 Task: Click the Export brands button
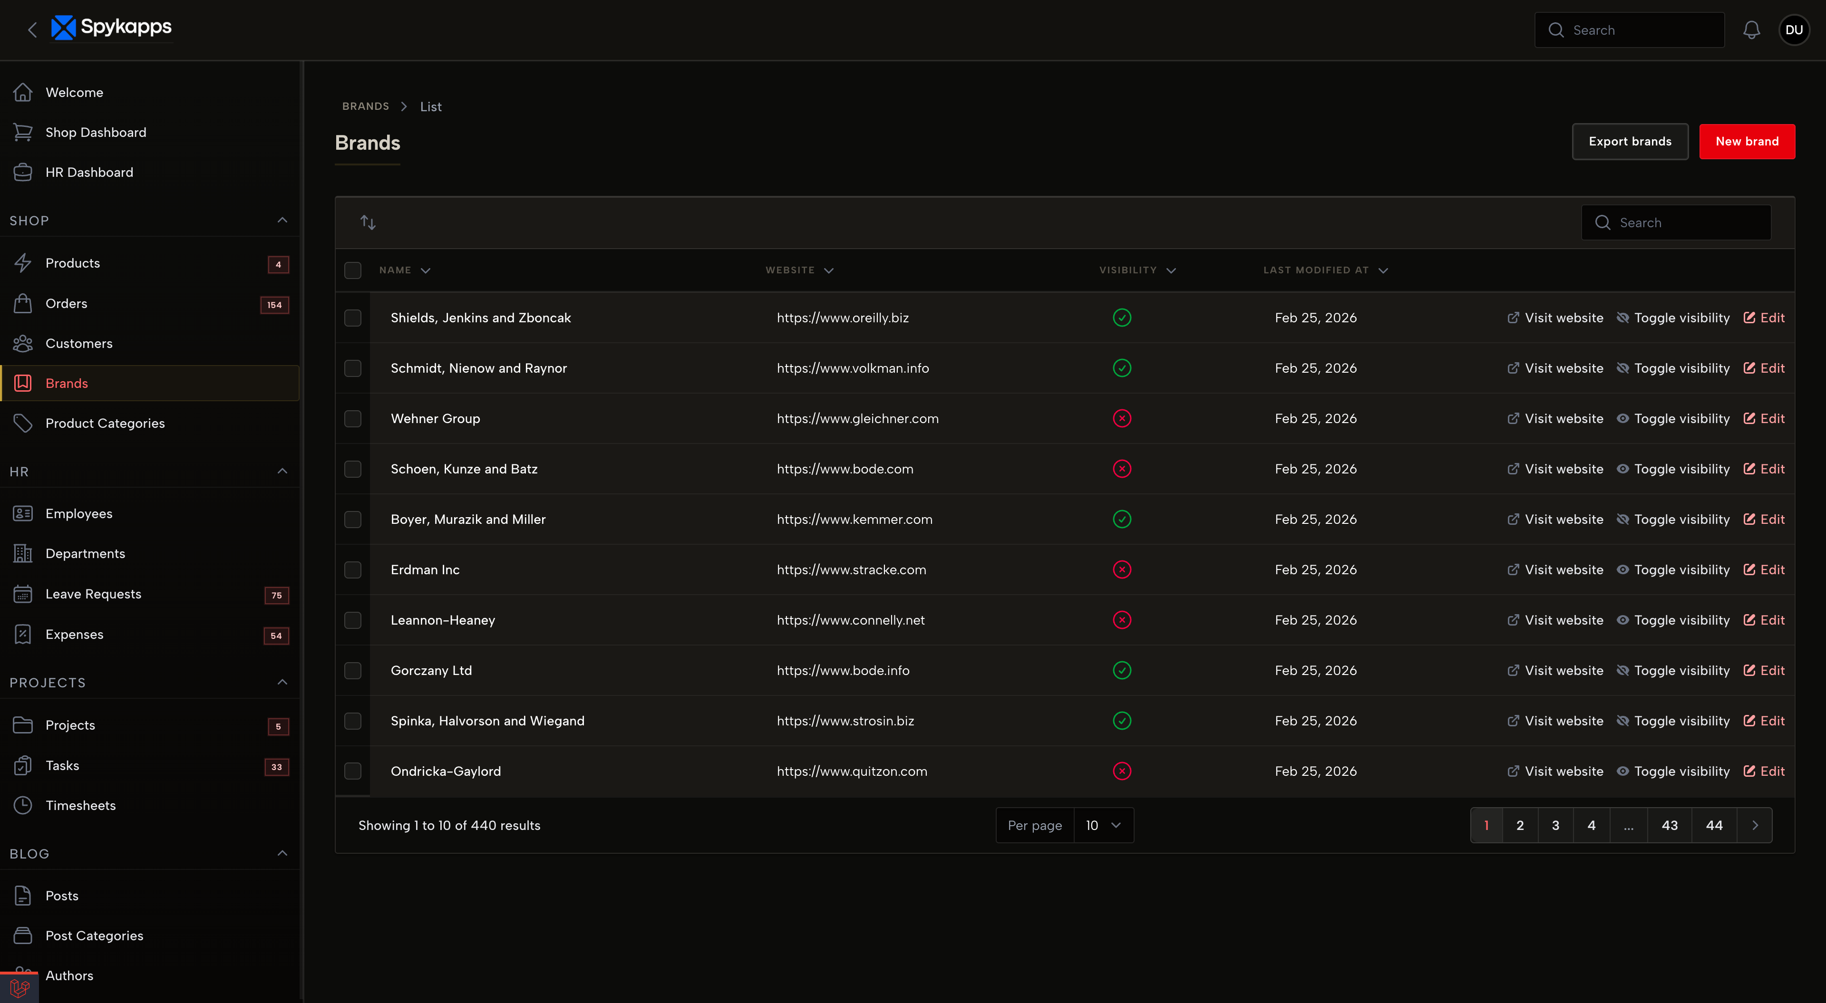(x=1629, y=142)
